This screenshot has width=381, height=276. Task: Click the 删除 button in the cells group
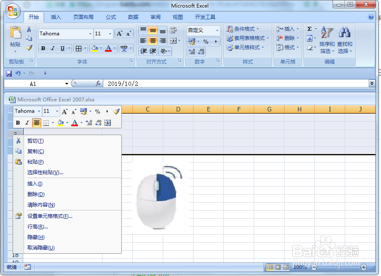(x=287, y=38)
